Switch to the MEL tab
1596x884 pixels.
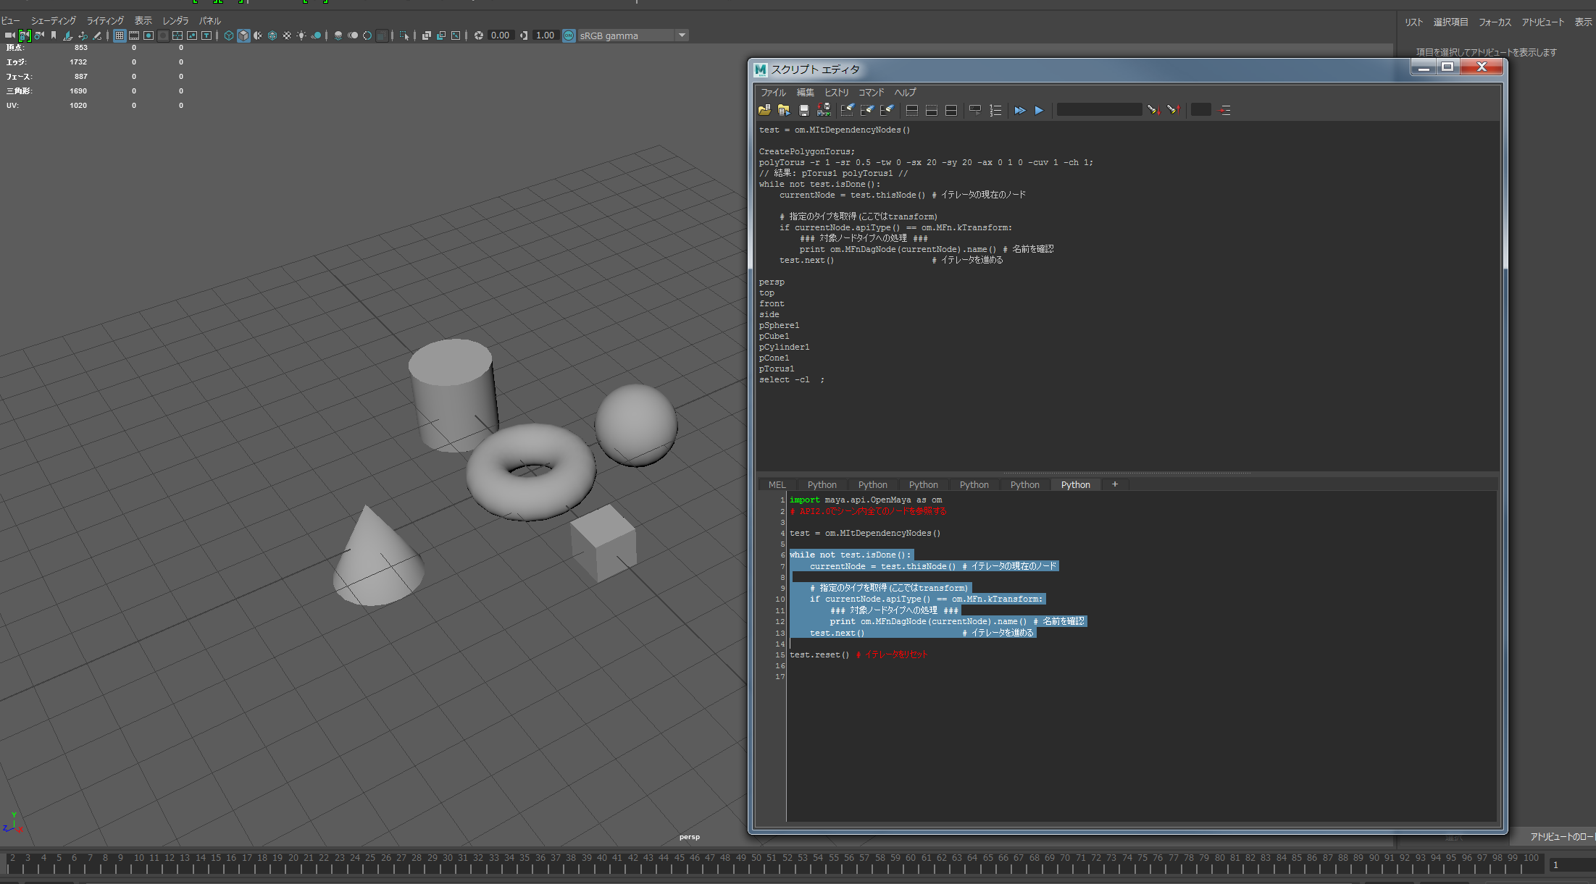pos(776,484)
